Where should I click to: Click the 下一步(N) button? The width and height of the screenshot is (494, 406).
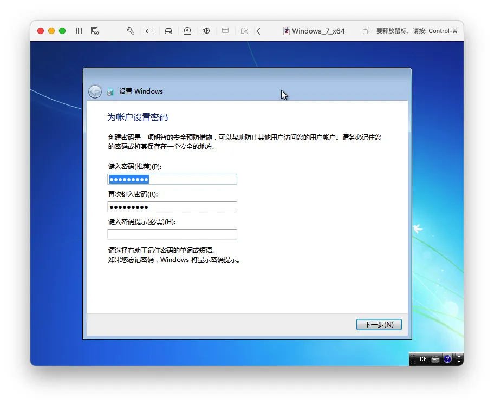click(x=379, y=324)
